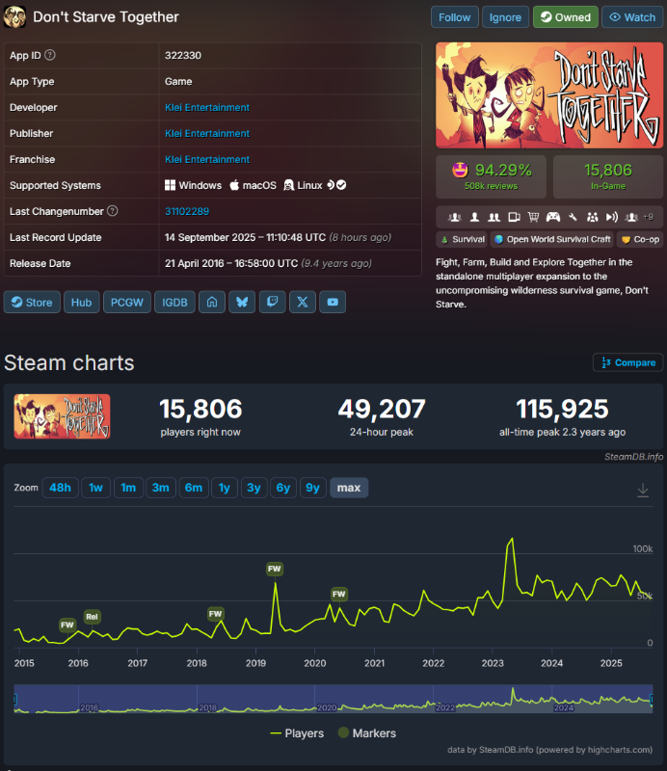Viewport: 667px width, 771px height.
Task: Select the 1y zoom range
Action: (x=224, y=488)
